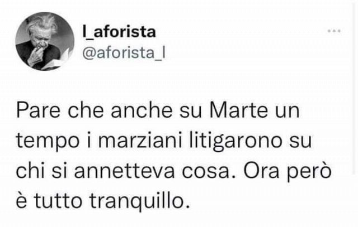Click the word "Marte" in the tweet

[x=239, y=110]
